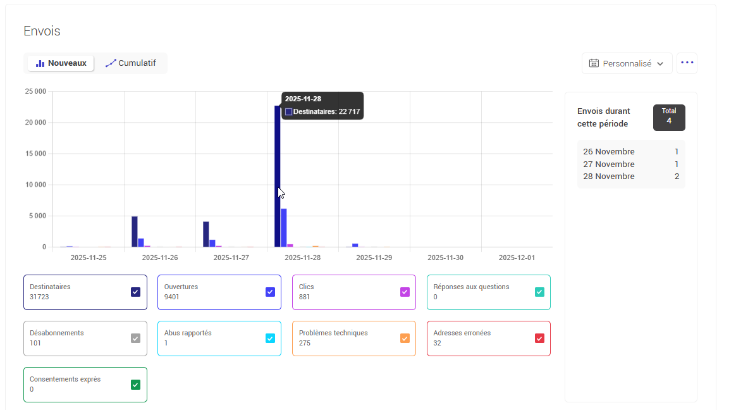Click the calendar icon in period selector

(594, 63)
